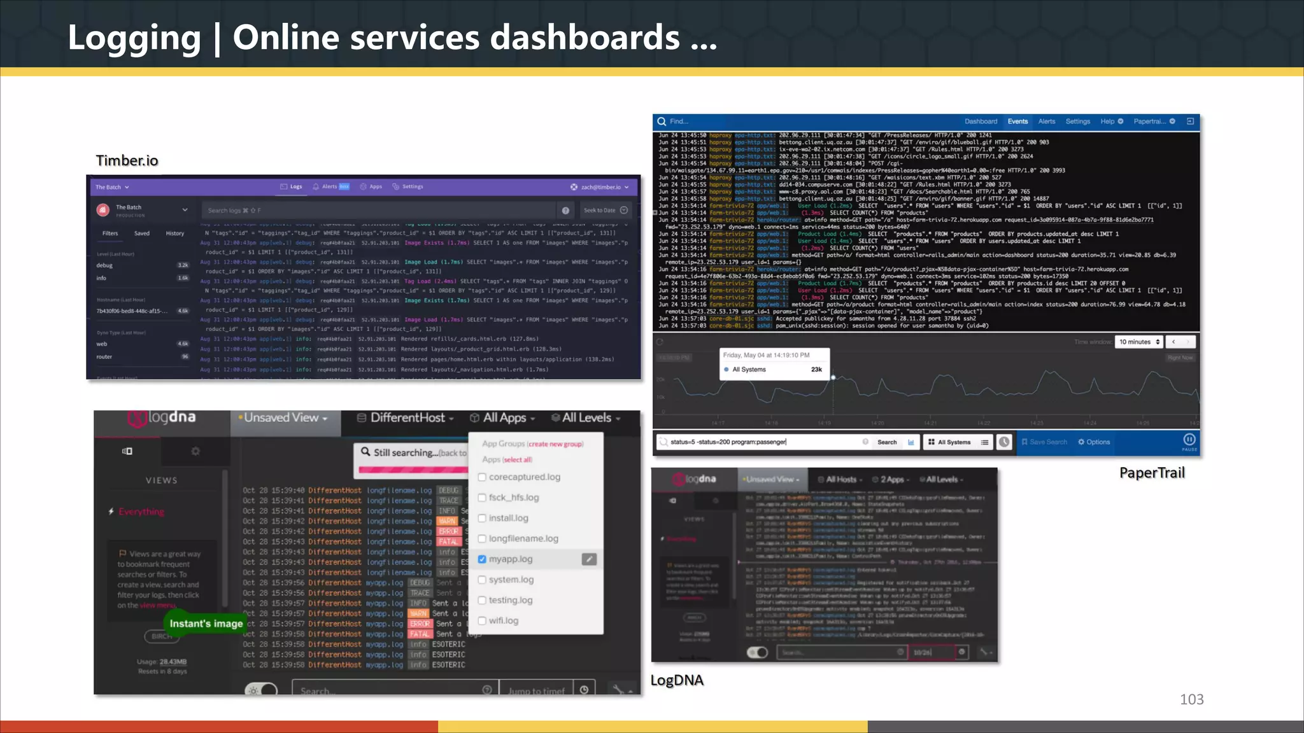Uncheck the myapp.log checkbox
The height and width of the screenshot is (733, 1304).
(x=482, y=559)
